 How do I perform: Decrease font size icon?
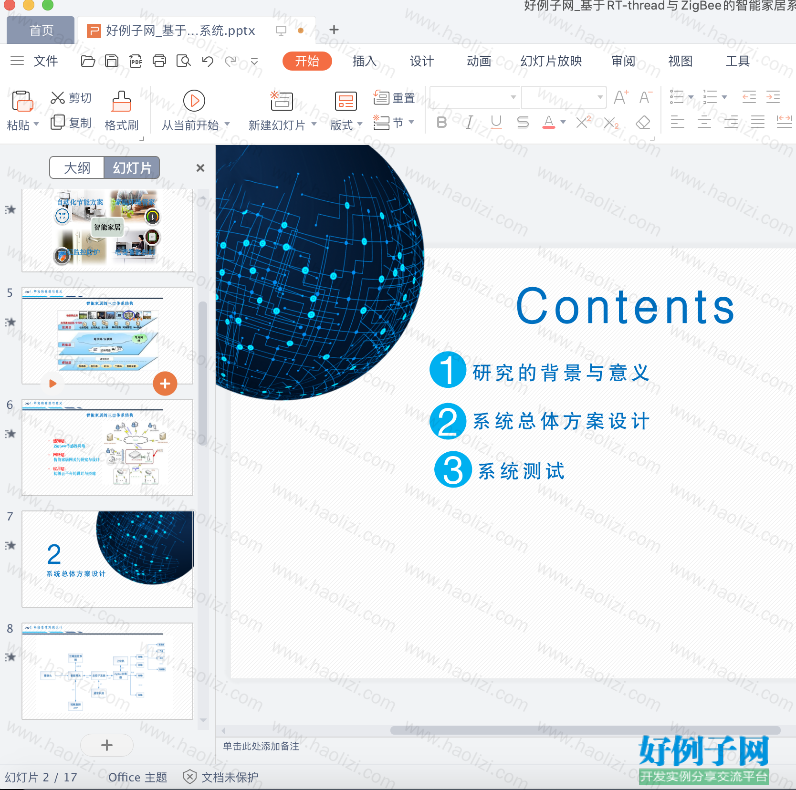(x=645, y=97)
